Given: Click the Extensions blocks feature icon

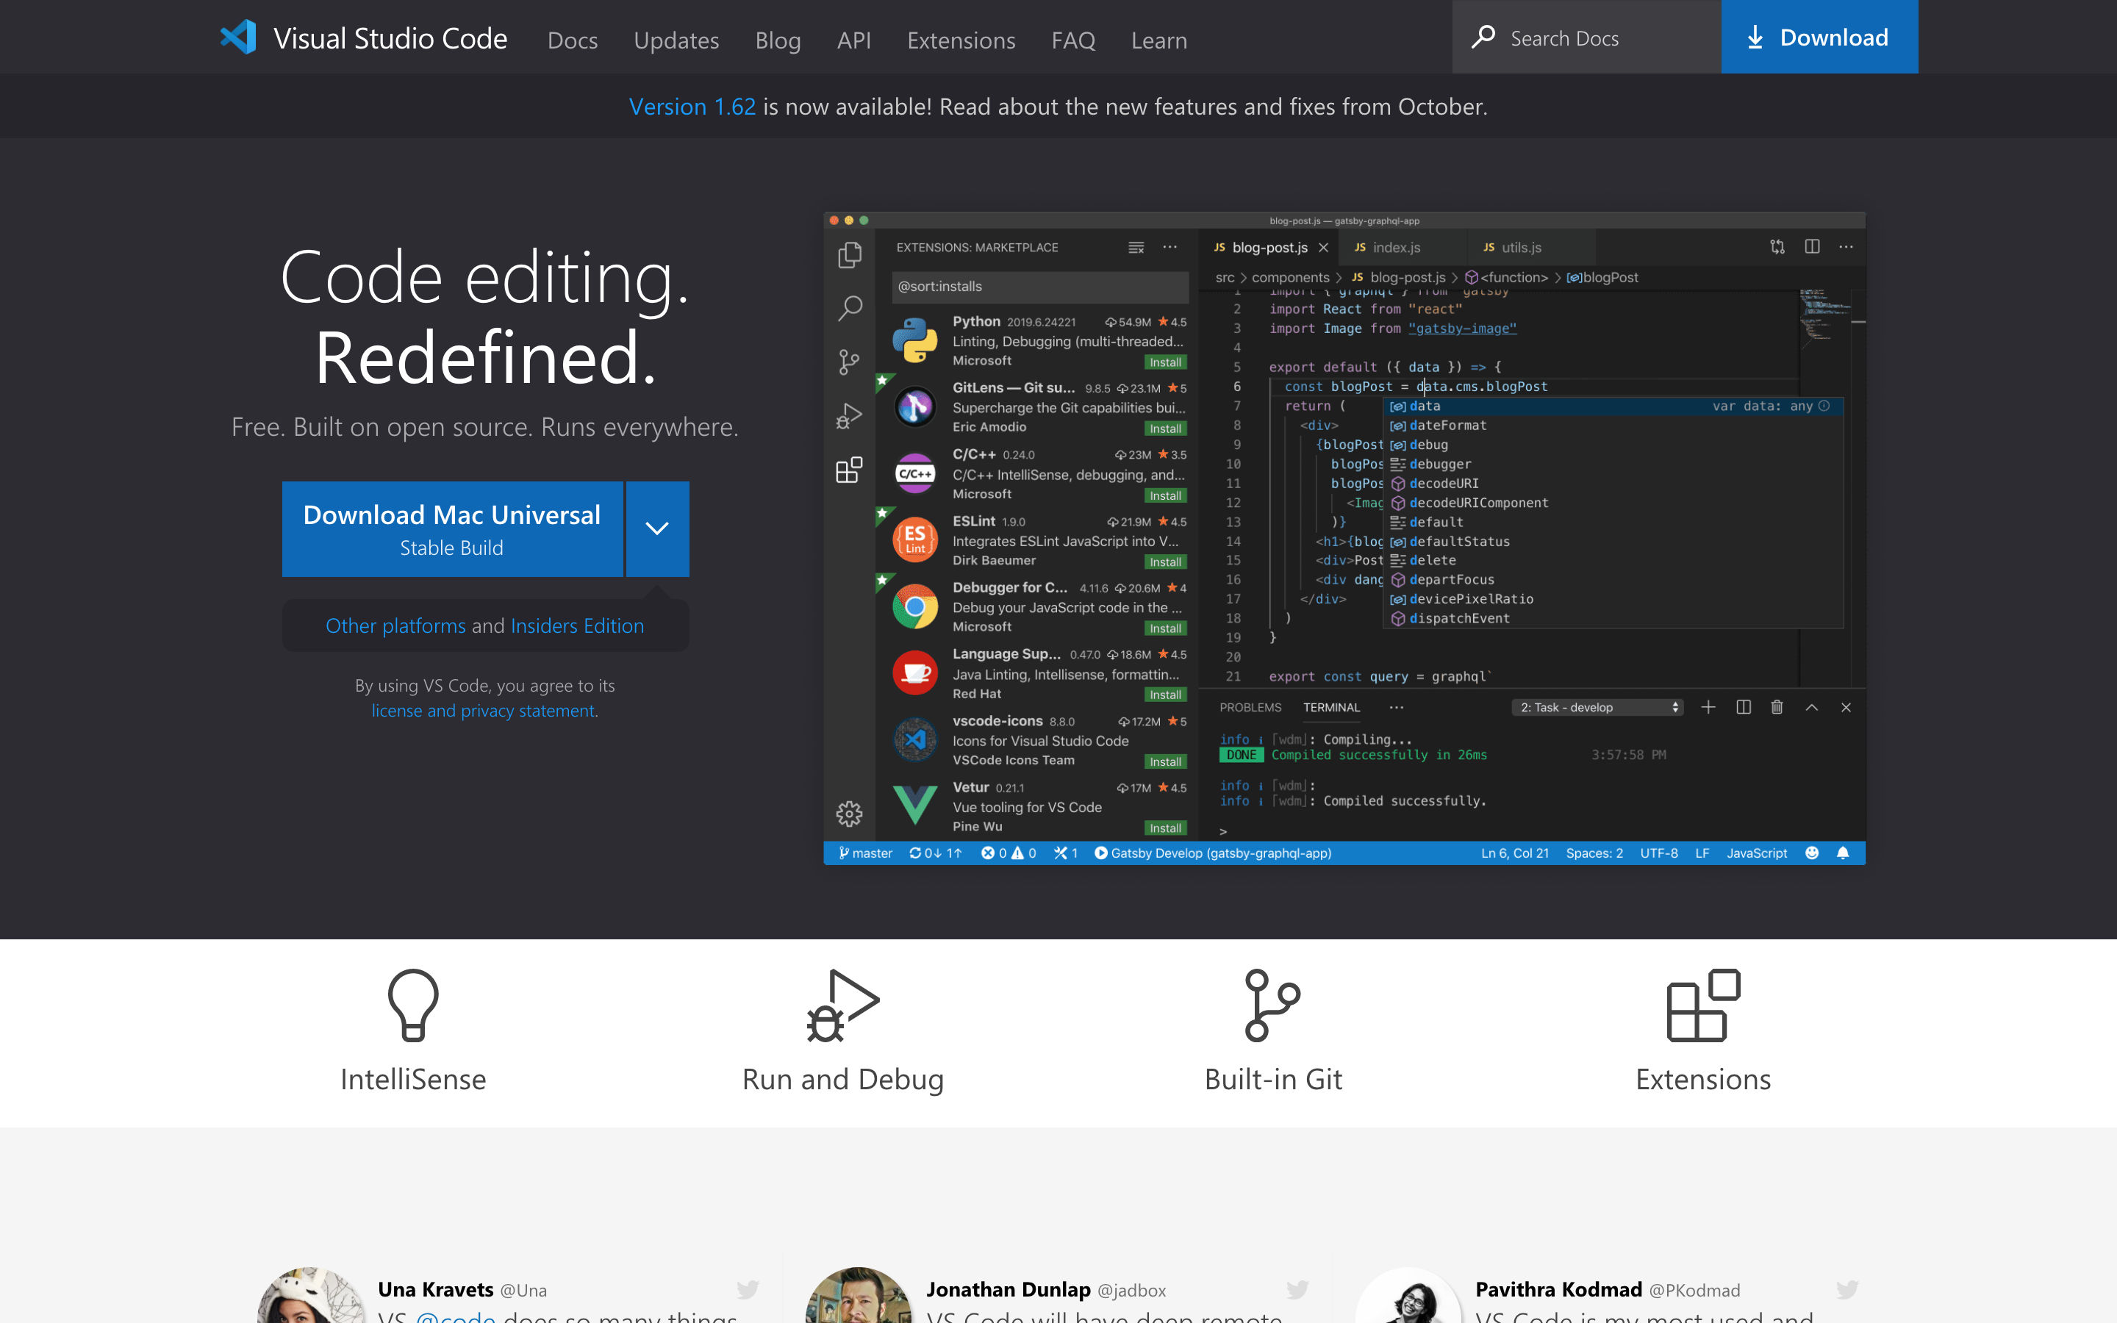Looking at the screenshot, I should tap(1703, 1005).
